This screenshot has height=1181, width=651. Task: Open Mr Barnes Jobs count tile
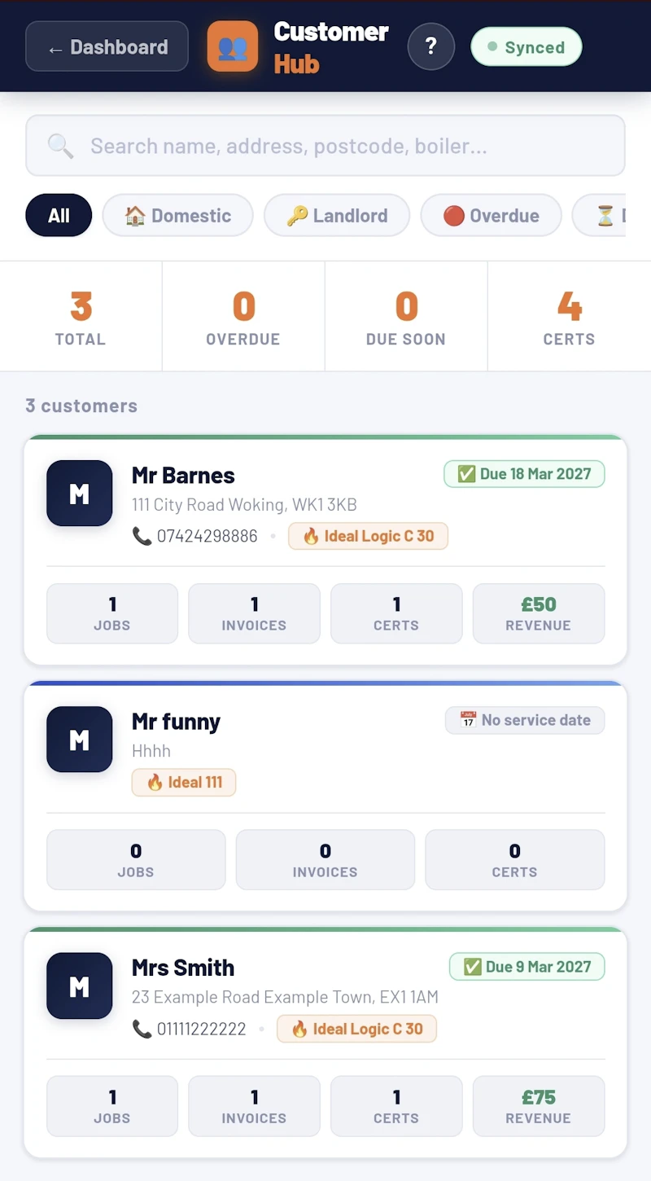click(112, 613)
